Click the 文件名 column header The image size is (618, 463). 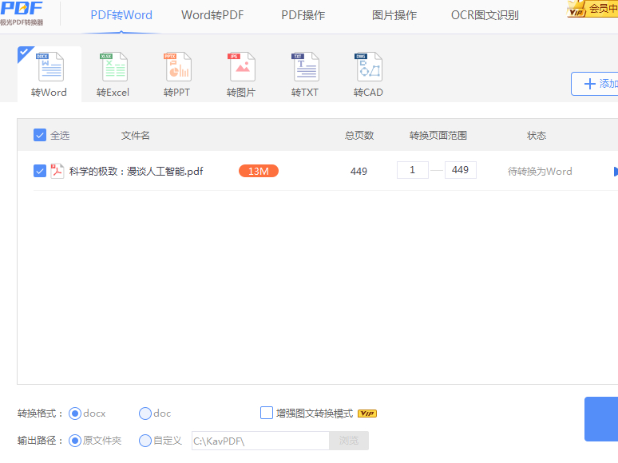(x=135, y=136)
